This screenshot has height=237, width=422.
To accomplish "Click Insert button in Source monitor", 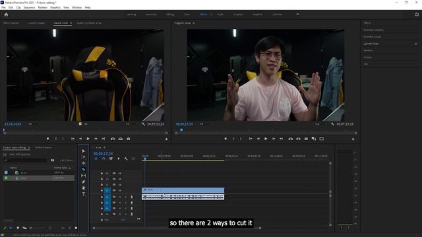I will pyautogui.click(x=113, y=139).
